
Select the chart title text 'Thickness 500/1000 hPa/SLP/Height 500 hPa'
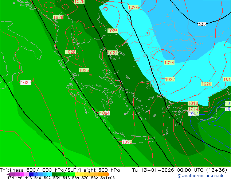click(x=60, y=170)
